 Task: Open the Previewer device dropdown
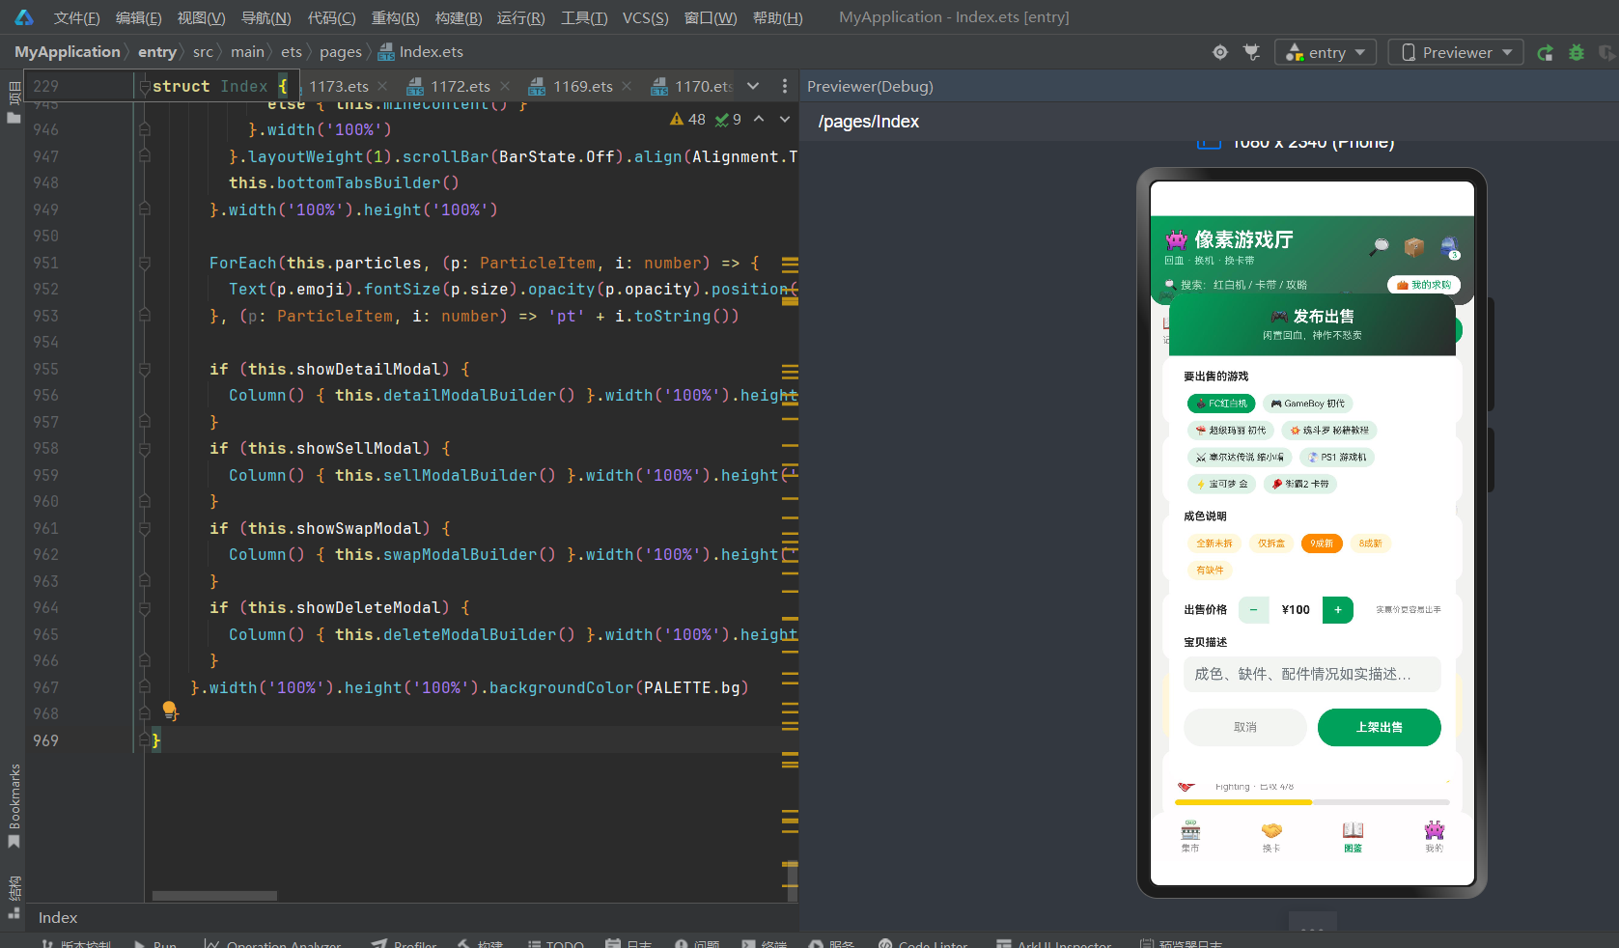click(x=1456, y=52)
